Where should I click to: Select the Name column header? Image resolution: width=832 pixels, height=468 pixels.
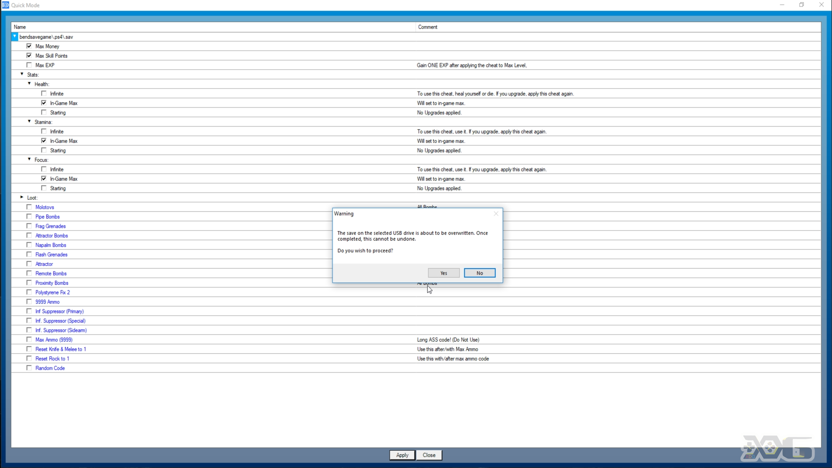tap(19, 27)
